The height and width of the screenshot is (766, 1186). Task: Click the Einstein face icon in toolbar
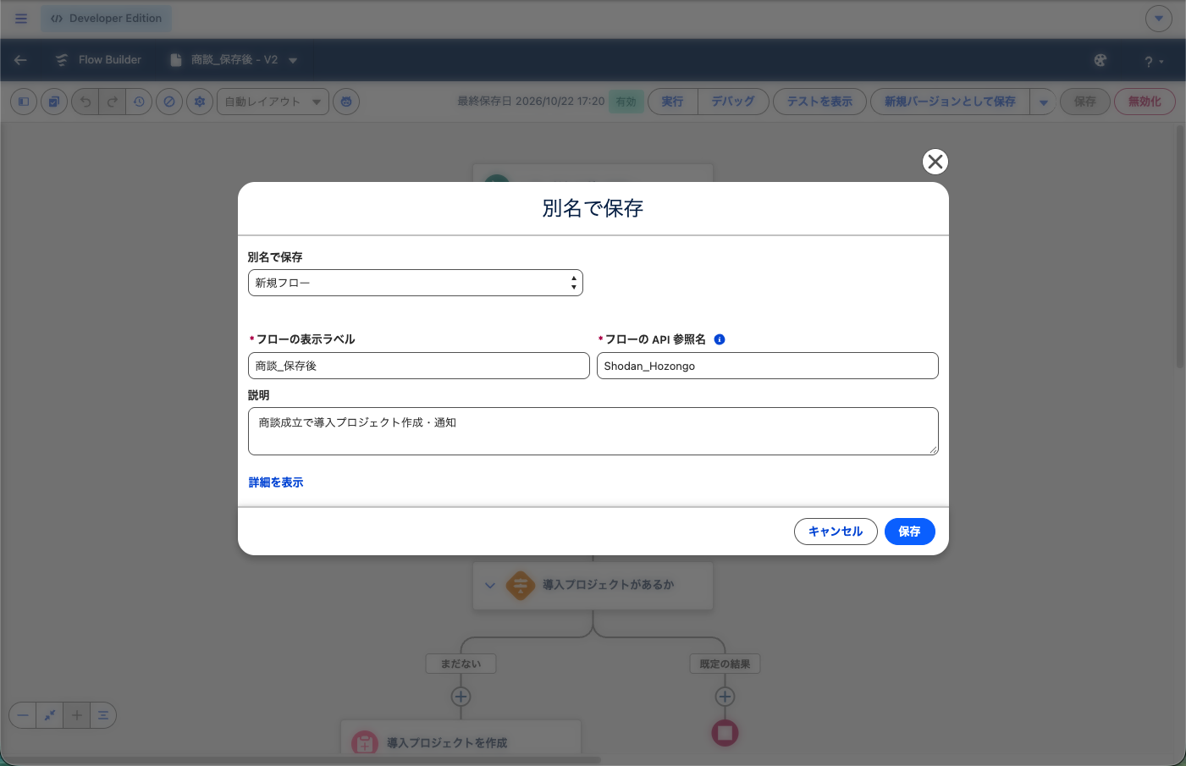click(x=346, y=102)
